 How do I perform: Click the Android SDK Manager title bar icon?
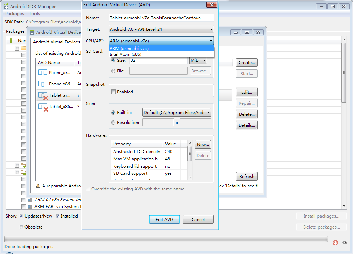(6, 6)
